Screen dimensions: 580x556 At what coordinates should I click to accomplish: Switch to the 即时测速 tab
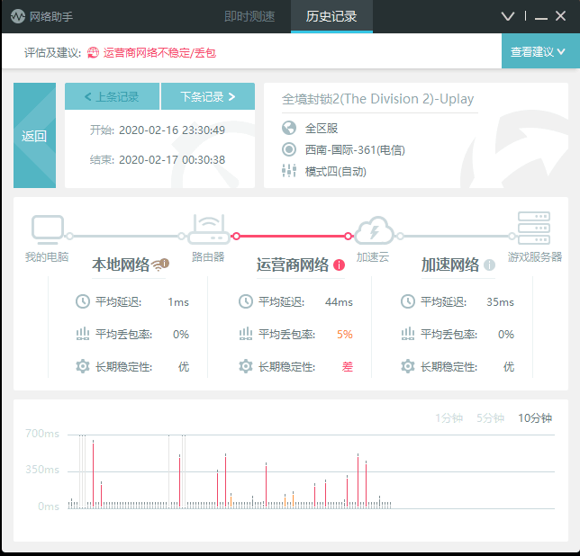(x=249, y=16)
